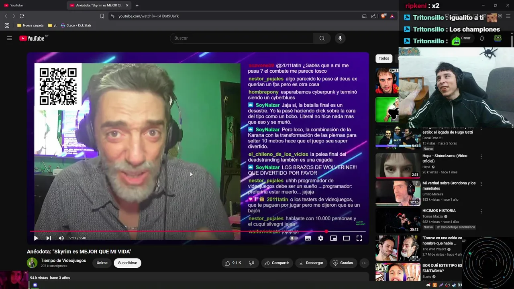Open Mi verdad sobre Grondona video title
514x289 pixels.
(x=449, y=185)
